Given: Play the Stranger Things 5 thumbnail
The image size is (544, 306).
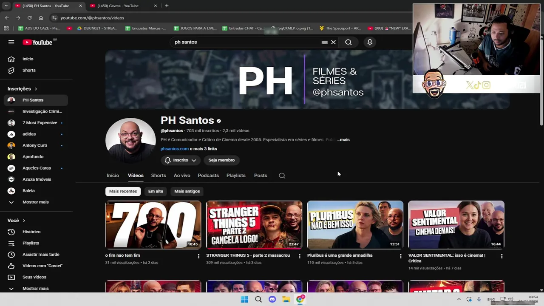Looking at the screenshot, I should click(x=254, y=225).
